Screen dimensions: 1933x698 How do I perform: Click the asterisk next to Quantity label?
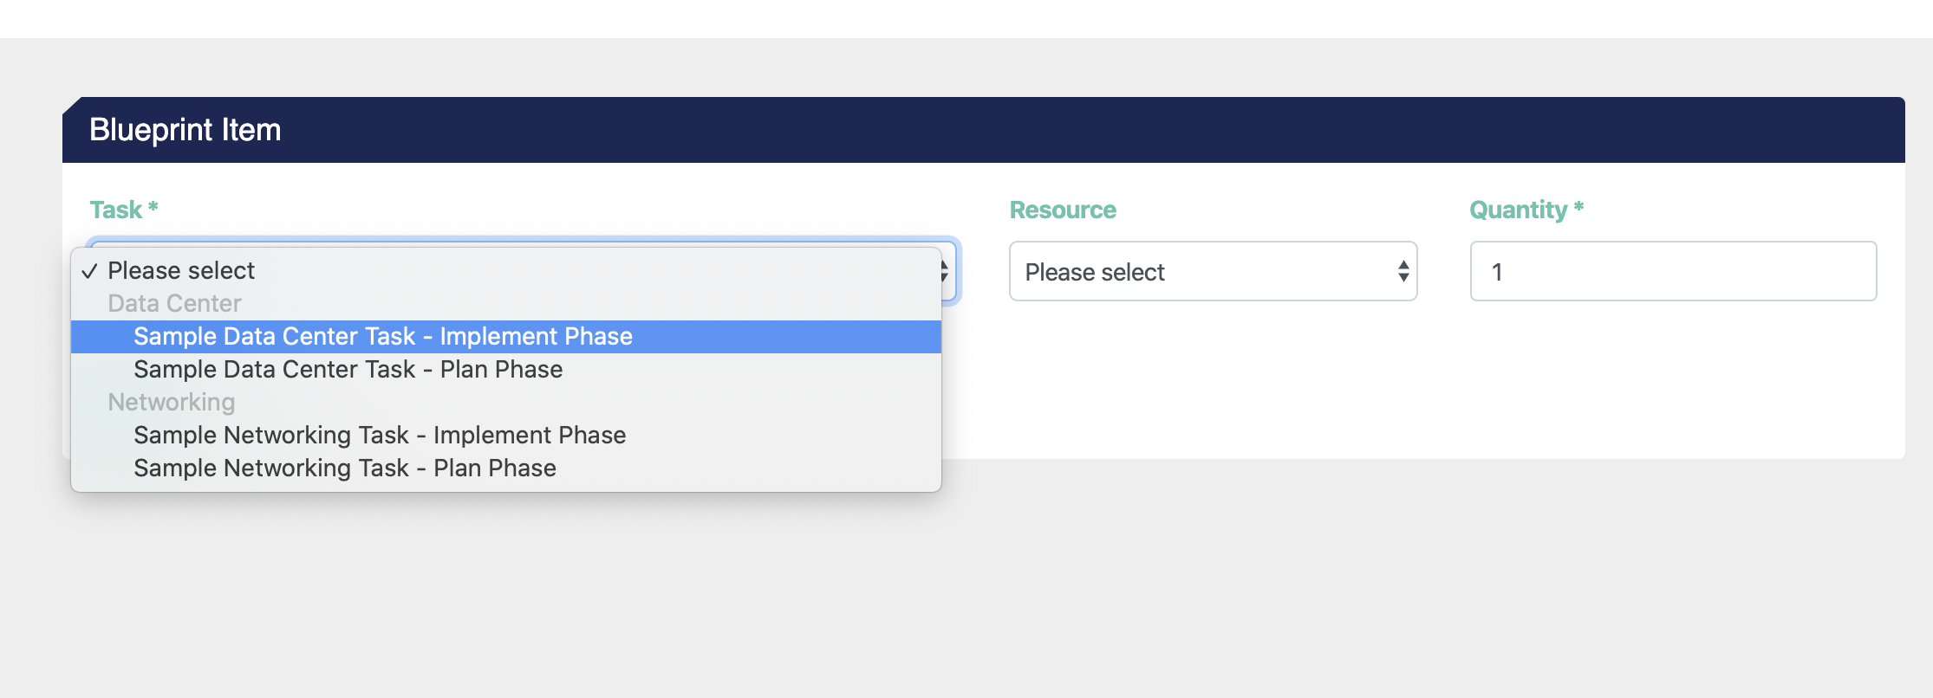coord(1578,208)
